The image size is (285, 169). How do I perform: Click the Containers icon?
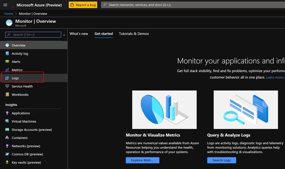click(7, 138)
